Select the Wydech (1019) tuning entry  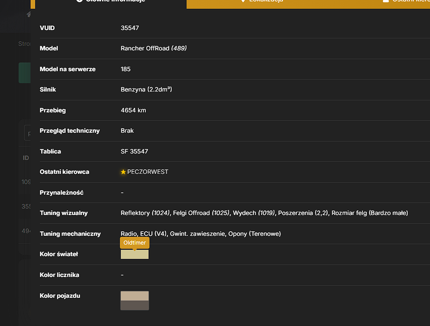(253, 213)
